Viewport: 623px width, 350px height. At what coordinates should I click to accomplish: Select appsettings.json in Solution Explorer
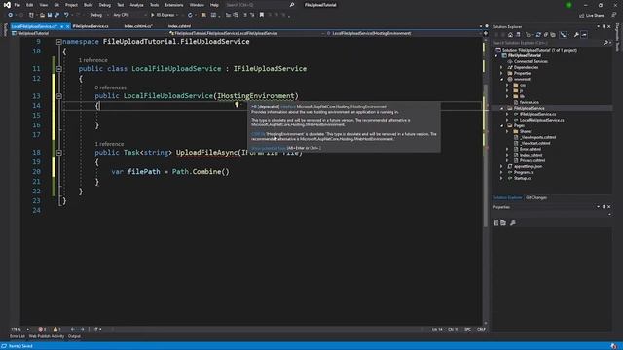pyautogui.click(x=528, y=166)
